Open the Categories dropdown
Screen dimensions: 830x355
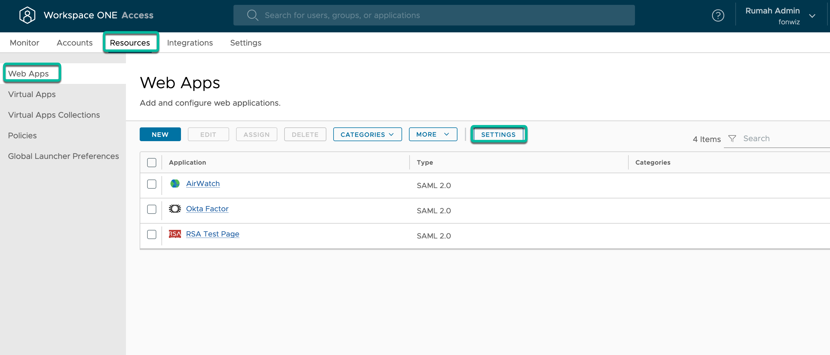(x=367, y=134)
